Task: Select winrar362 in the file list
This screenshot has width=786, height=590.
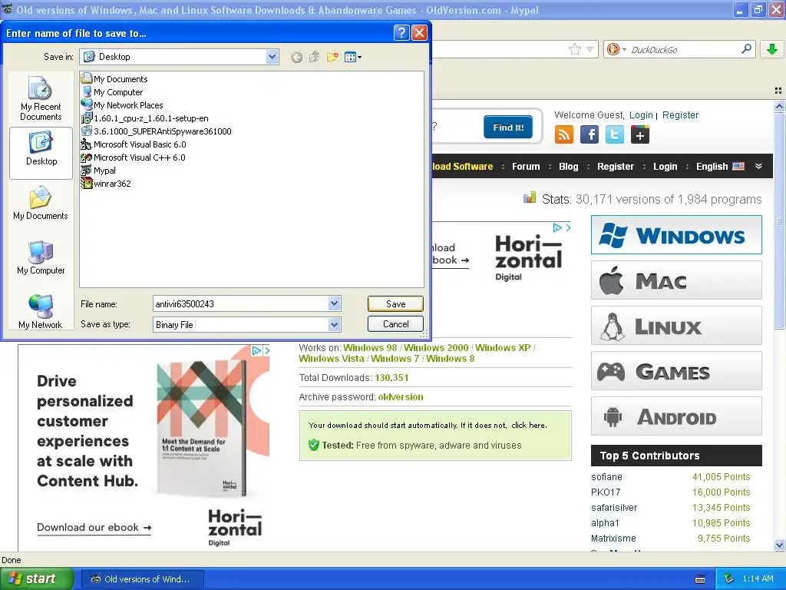Action: [106, 183]
